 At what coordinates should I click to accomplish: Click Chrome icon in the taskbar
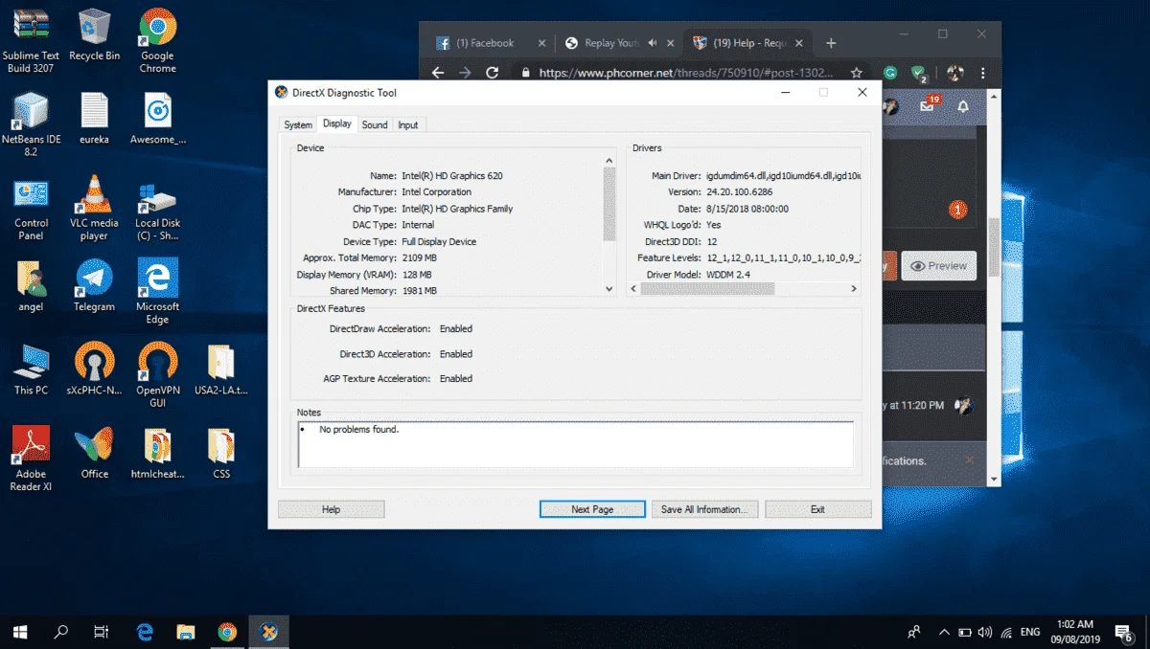pyautogui.click(x=227, y=632)
